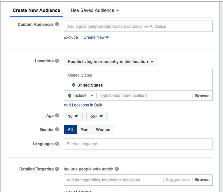Click Browse in the locations field
223x192 pixels.
(202, 96)
